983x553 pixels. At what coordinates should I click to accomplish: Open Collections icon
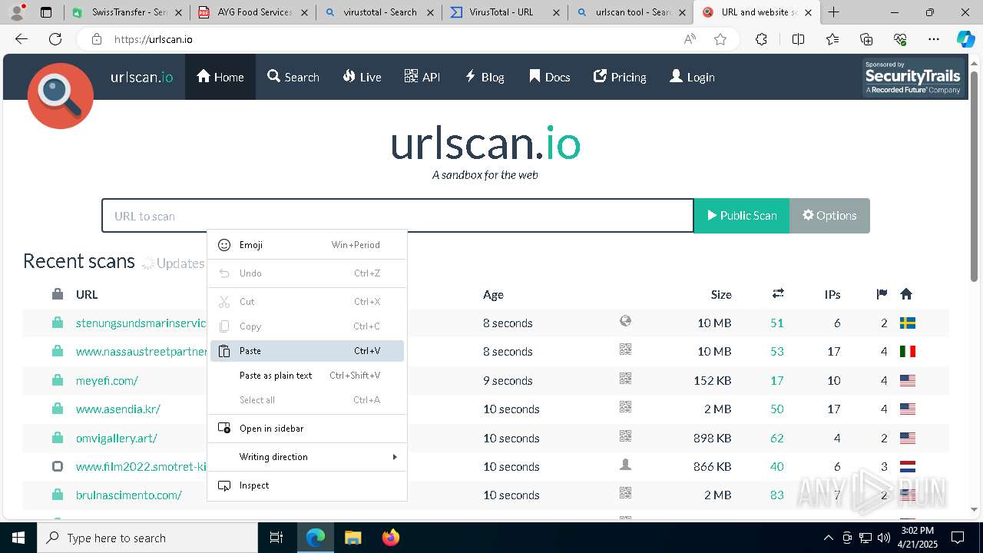(x=866, y=40)
